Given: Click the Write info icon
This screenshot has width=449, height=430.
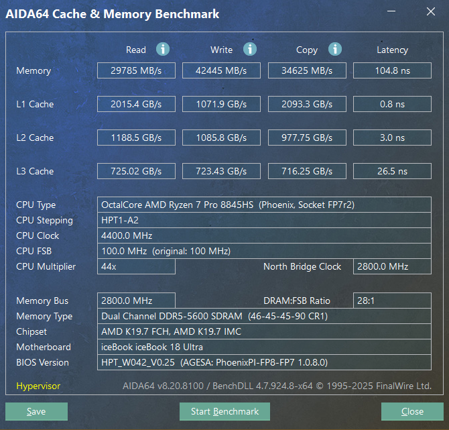Looking at the screenshot, I should (x=250, y=49).
